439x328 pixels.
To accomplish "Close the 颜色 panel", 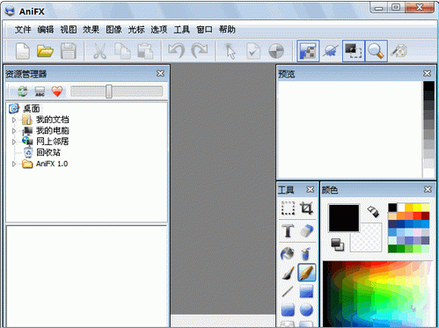I will (x=428, y=190).
